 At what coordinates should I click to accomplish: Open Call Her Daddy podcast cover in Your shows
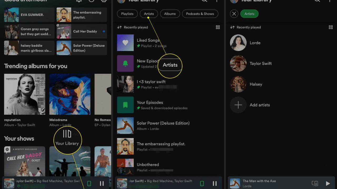click(x=25, y=161)
